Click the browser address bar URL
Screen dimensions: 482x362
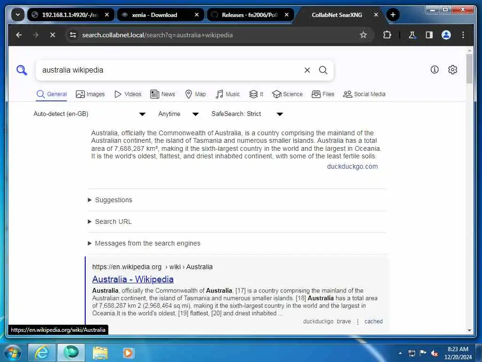pyautogui.click(x=157, y=35)
